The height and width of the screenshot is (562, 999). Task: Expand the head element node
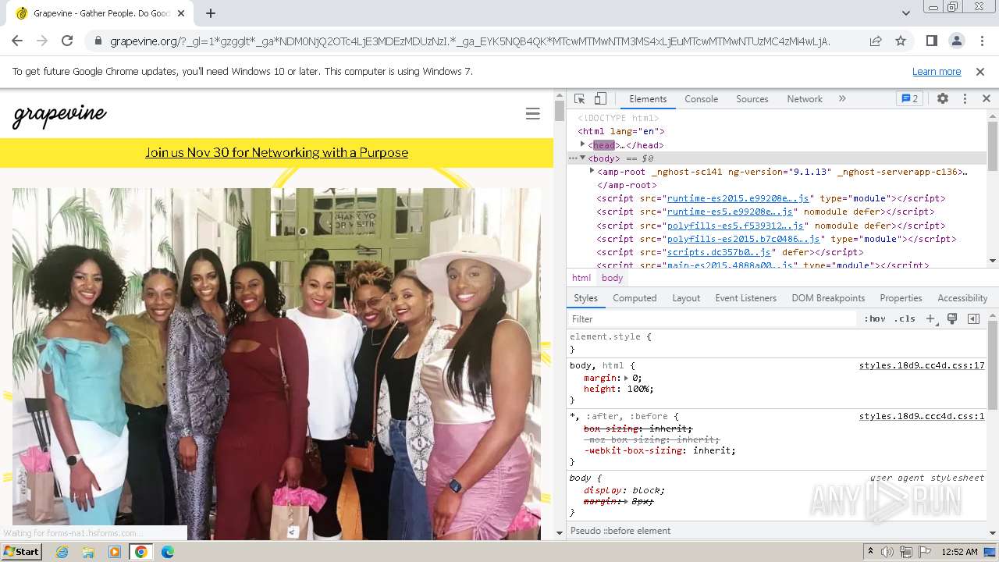pos(582,144)
